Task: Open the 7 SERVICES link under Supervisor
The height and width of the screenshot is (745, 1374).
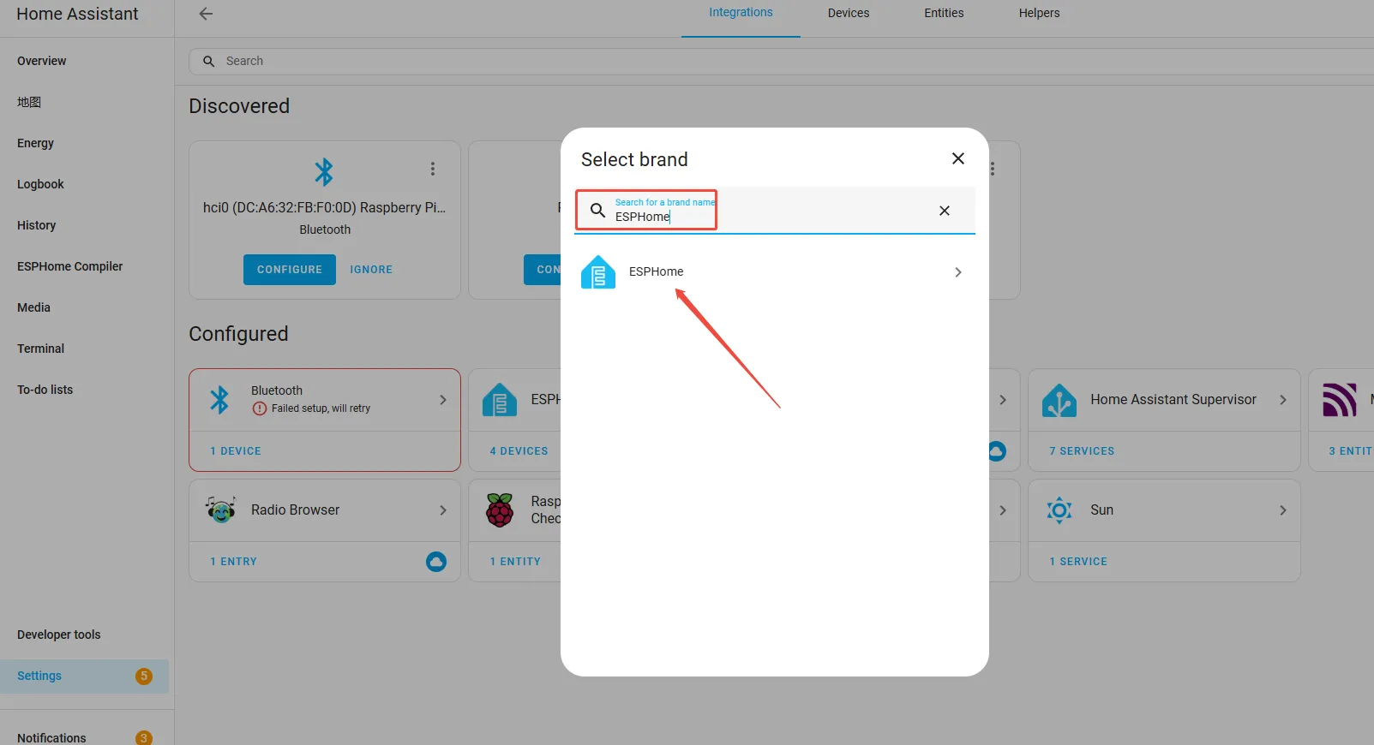Action: point(1082,451)
